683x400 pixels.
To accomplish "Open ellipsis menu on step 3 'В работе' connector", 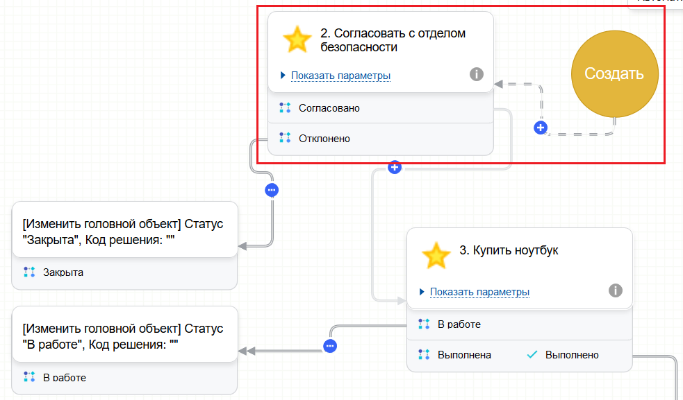I will click(x=330, y=346).
